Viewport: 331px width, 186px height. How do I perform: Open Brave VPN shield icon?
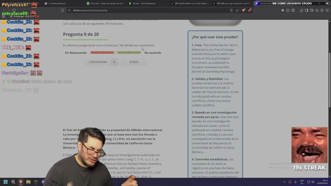(322, 10)
